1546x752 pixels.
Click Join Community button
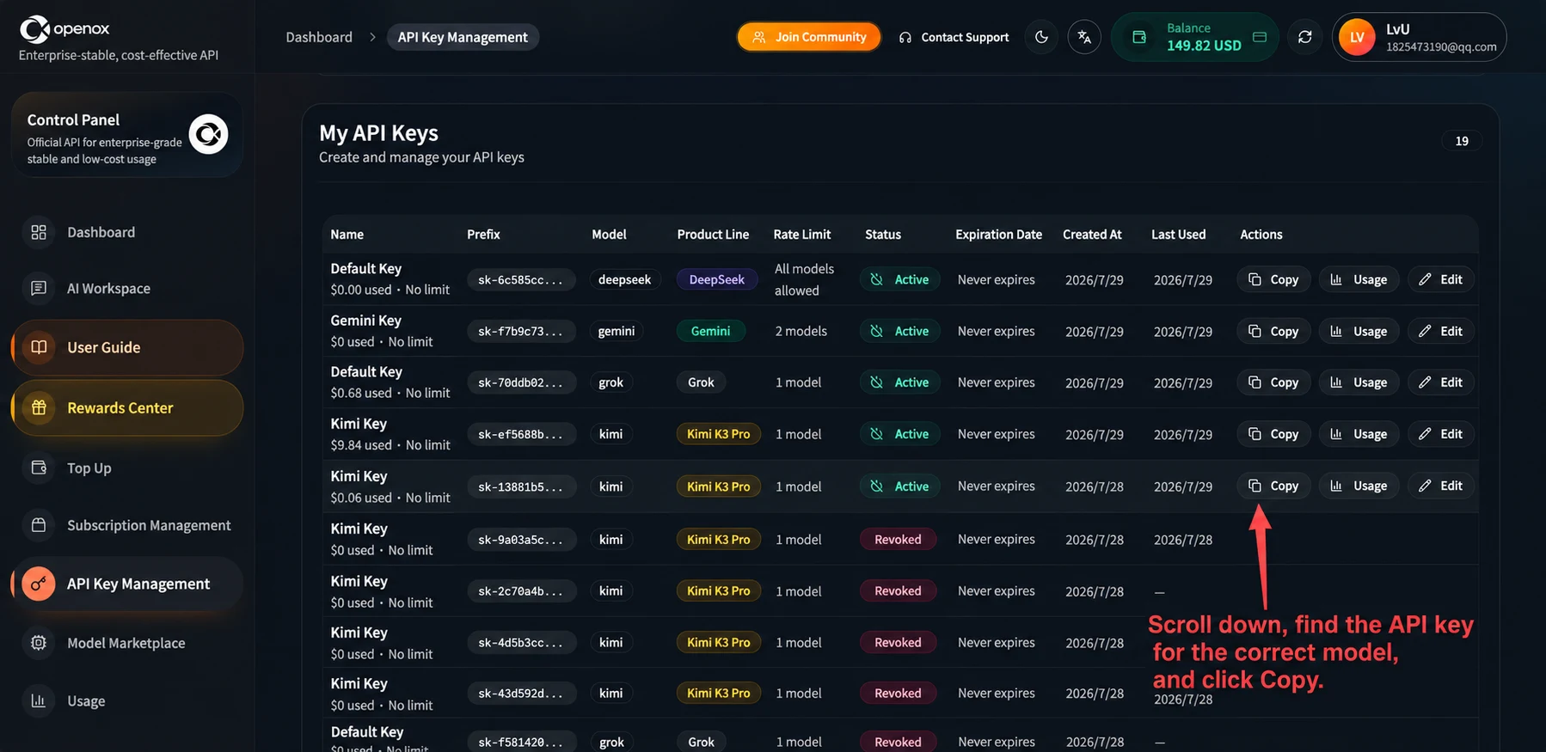click(x=809, y=37)
